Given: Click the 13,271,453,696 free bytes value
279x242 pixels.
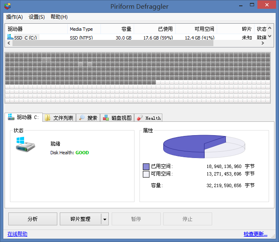Looking at the screenshot, I should tap(224, 174).
